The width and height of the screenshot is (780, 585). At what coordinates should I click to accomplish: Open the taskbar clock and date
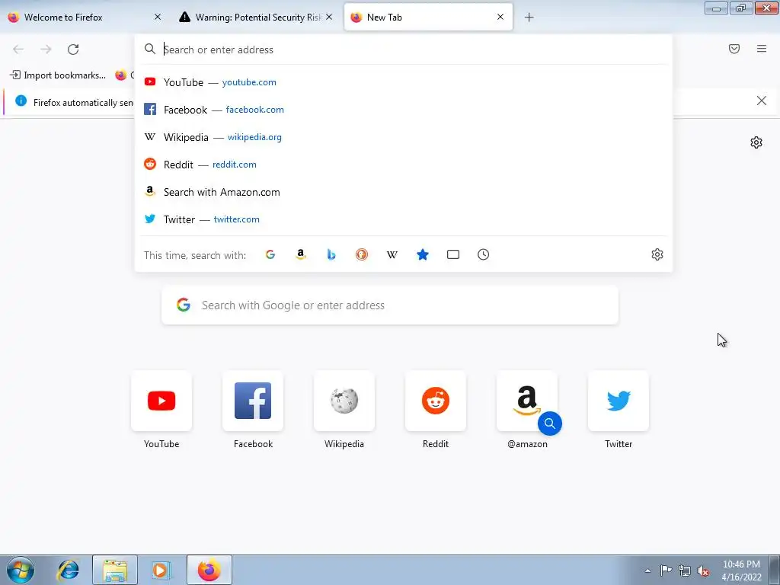742,571
